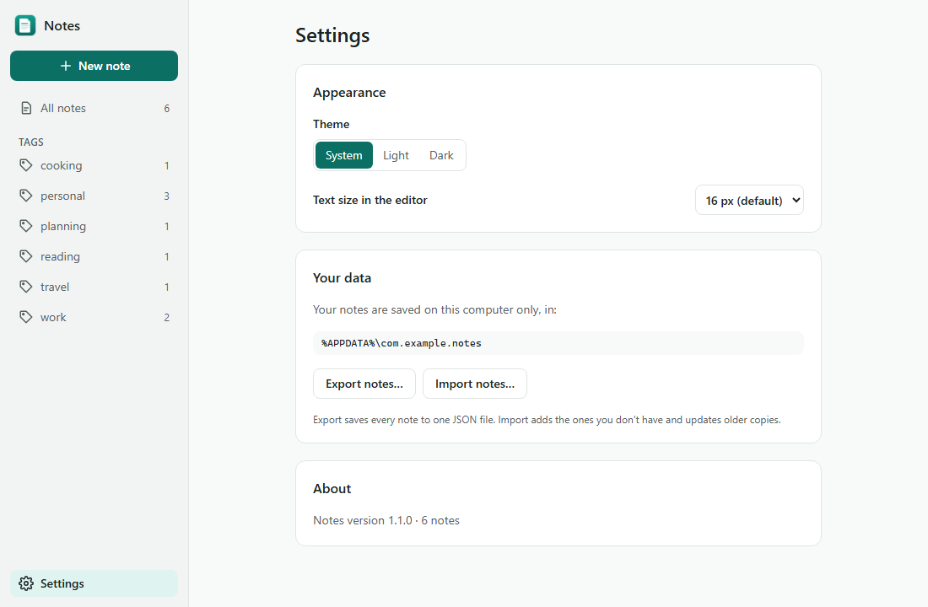Viewport: 928px width, 607px height.
Task: Click the tag icon beside planning
Action: (x=25, y=225)
